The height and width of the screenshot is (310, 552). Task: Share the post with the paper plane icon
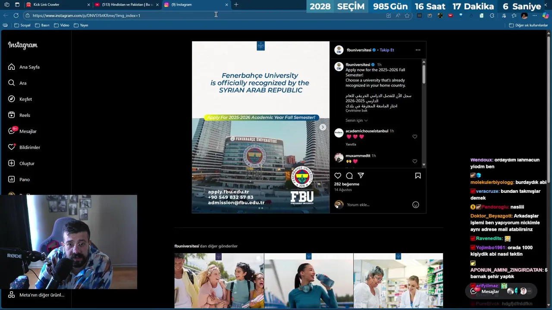point(361,176)
